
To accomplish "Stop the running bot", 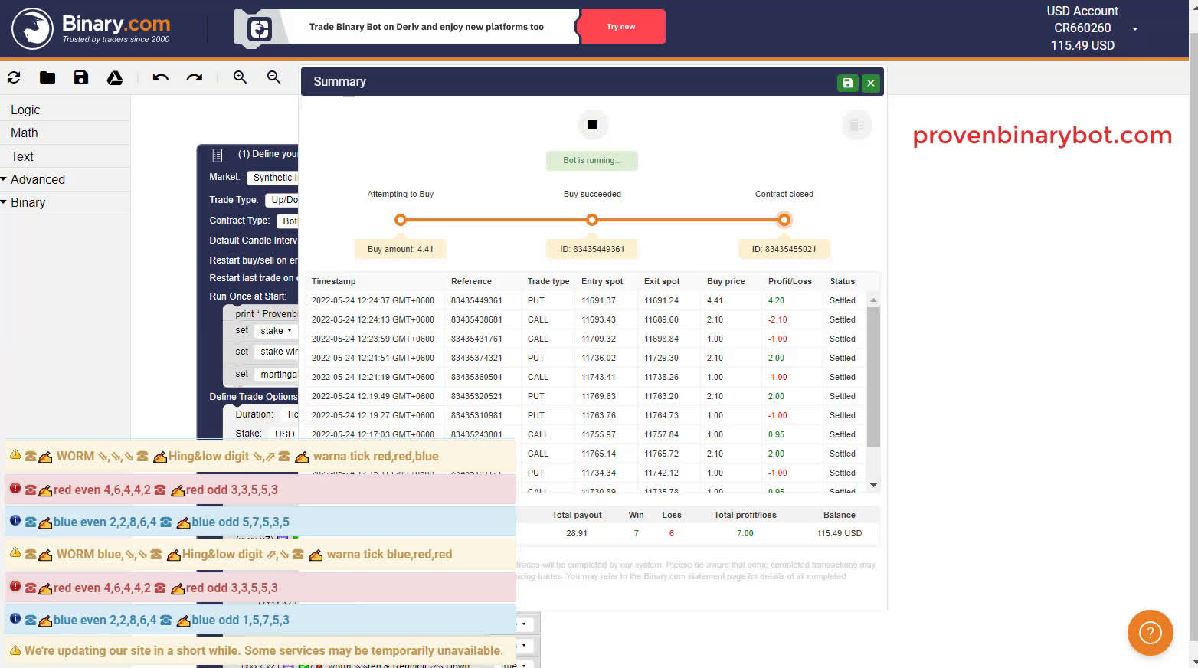I will [592, 125].
